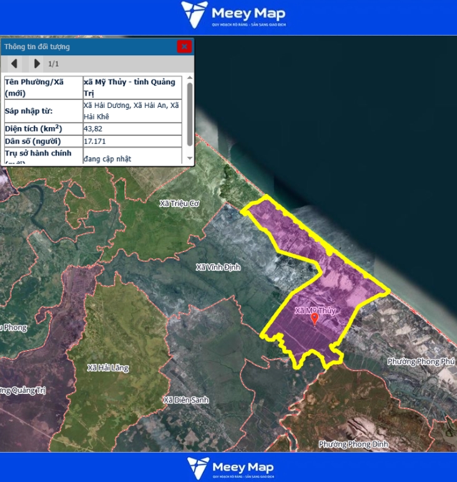This screenshot has height=482, width=457.
Task: Click the info panel vertical scrollbar thumb
Action: 189,113
